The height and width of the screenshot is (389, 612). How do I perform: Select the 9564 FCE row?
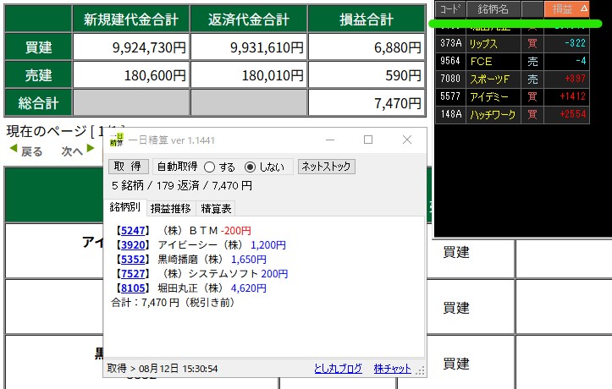coord(512,61)
